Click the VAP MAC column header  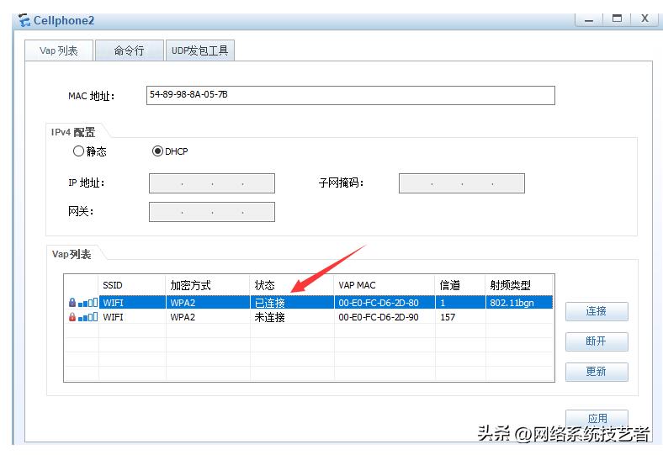coord(385,285)
